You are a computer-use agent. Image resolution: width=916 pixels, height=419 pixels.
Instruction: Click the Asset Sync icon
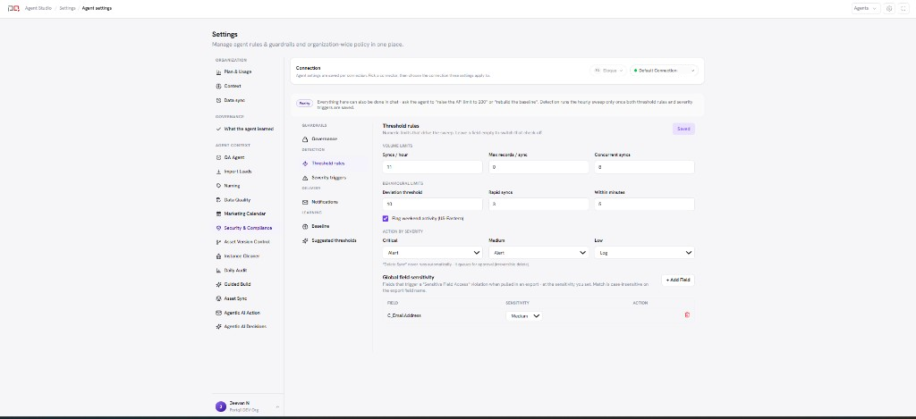tap(218, 298)
